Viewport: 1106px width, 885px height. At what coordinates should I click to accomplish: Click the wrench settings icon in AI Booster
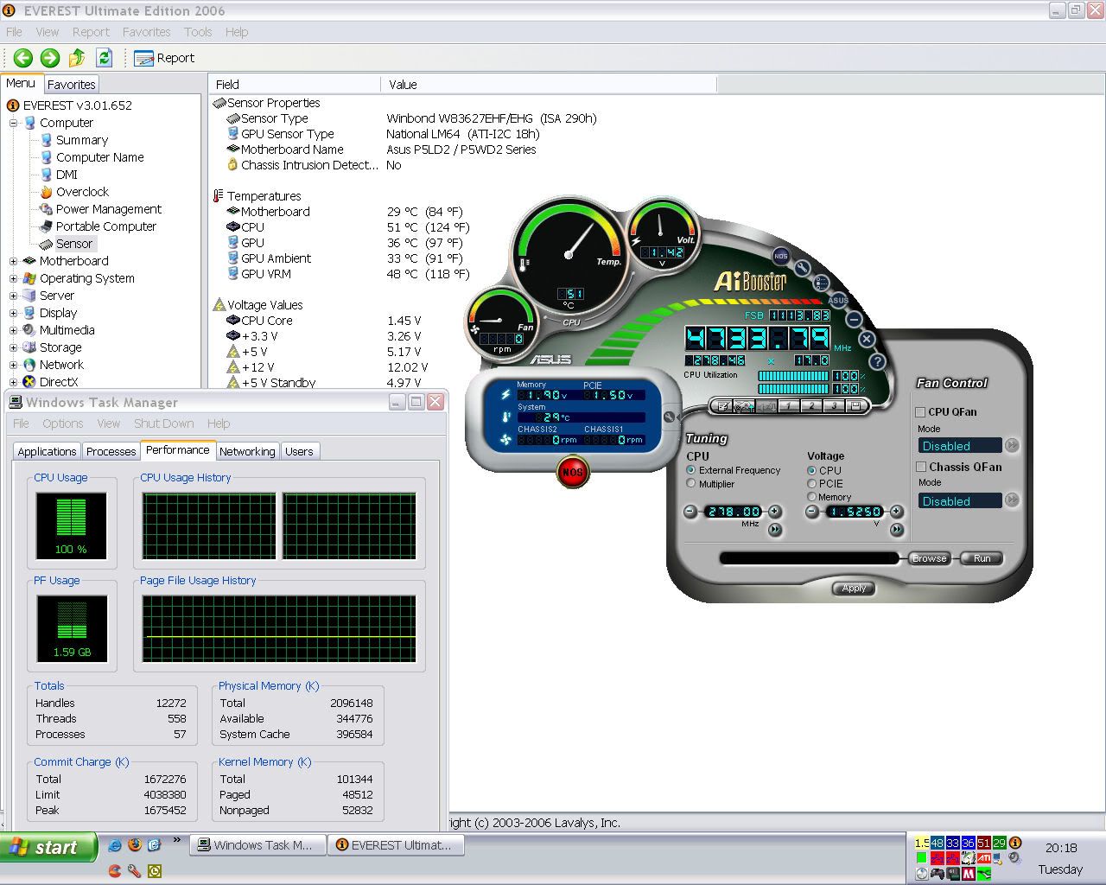pos(802,269)
